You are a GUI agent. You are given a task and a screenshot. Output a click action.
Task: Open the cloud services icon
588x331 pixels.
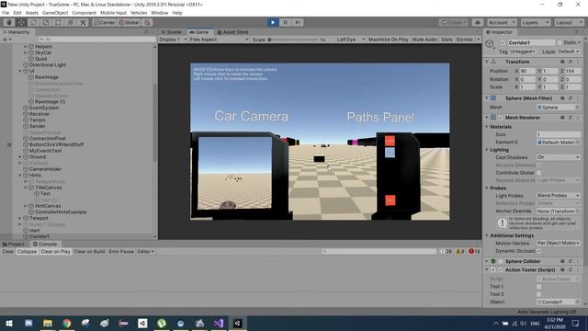[x=478, y=22]
